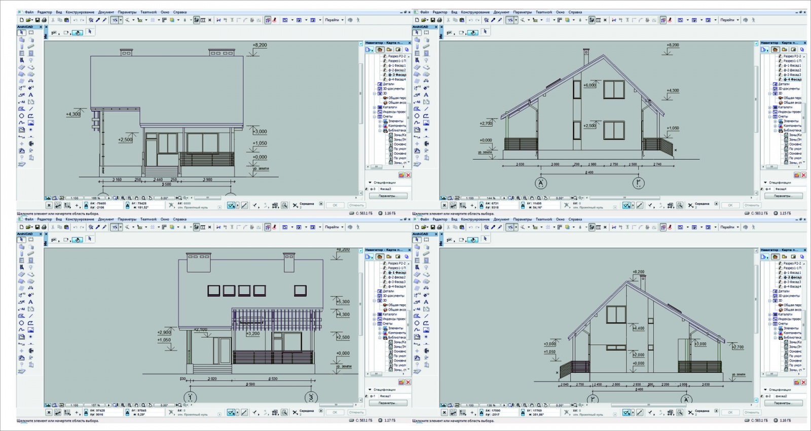This screenshot has width=811, height=431.
Task: Click horizontal scrollbar thumb under top-left drawing
Action: [x=208, y=198]
